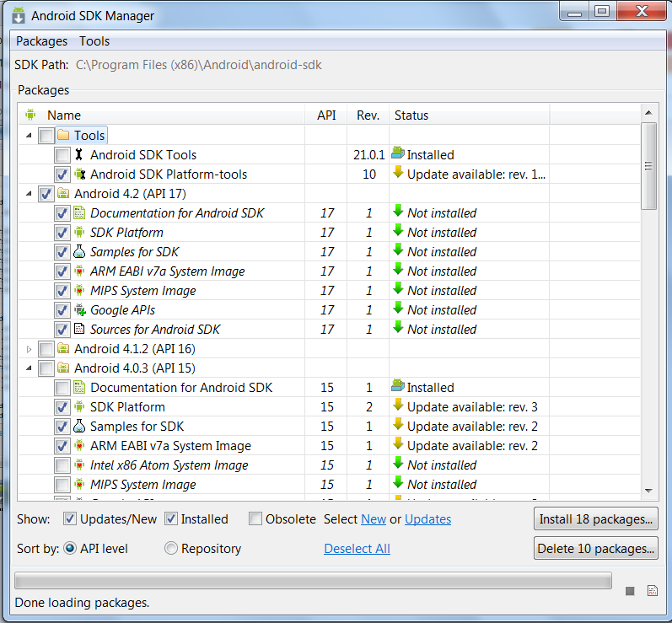The height and width of the screenshot is (623, 672).
Task: Toggle the Android 4.2 (API 17) group checkbox
Action: click(x=46, y=194)
